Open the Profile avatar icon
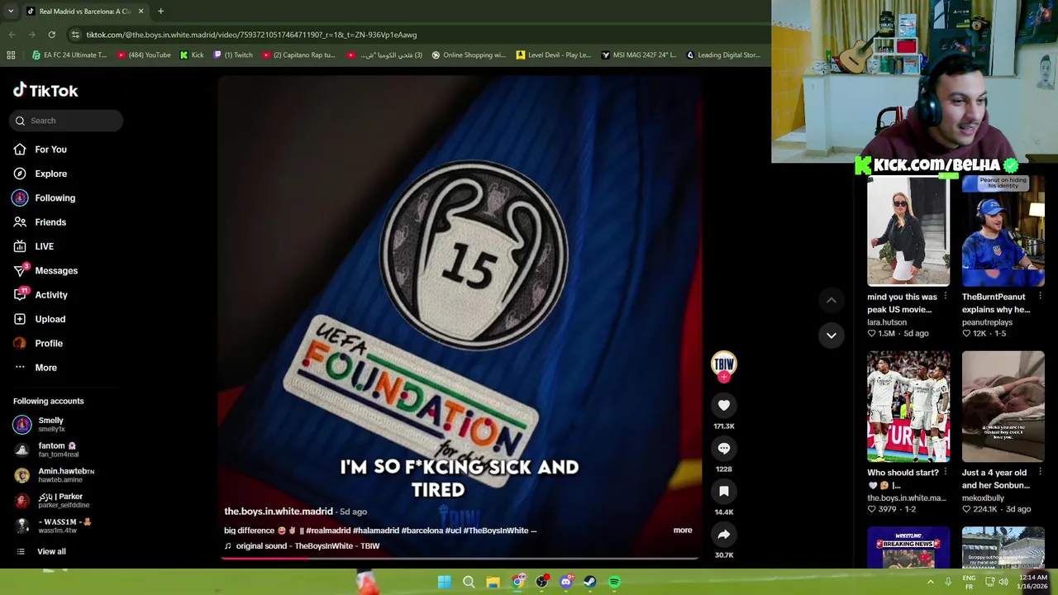The height and width of the screenshot is (595, 1058). (20, 343)
